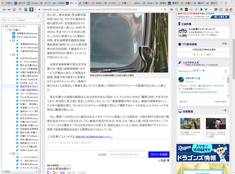This screenshot has width=235, height=174.
Task: Click the comment text area
Action: tap(108, 145)
